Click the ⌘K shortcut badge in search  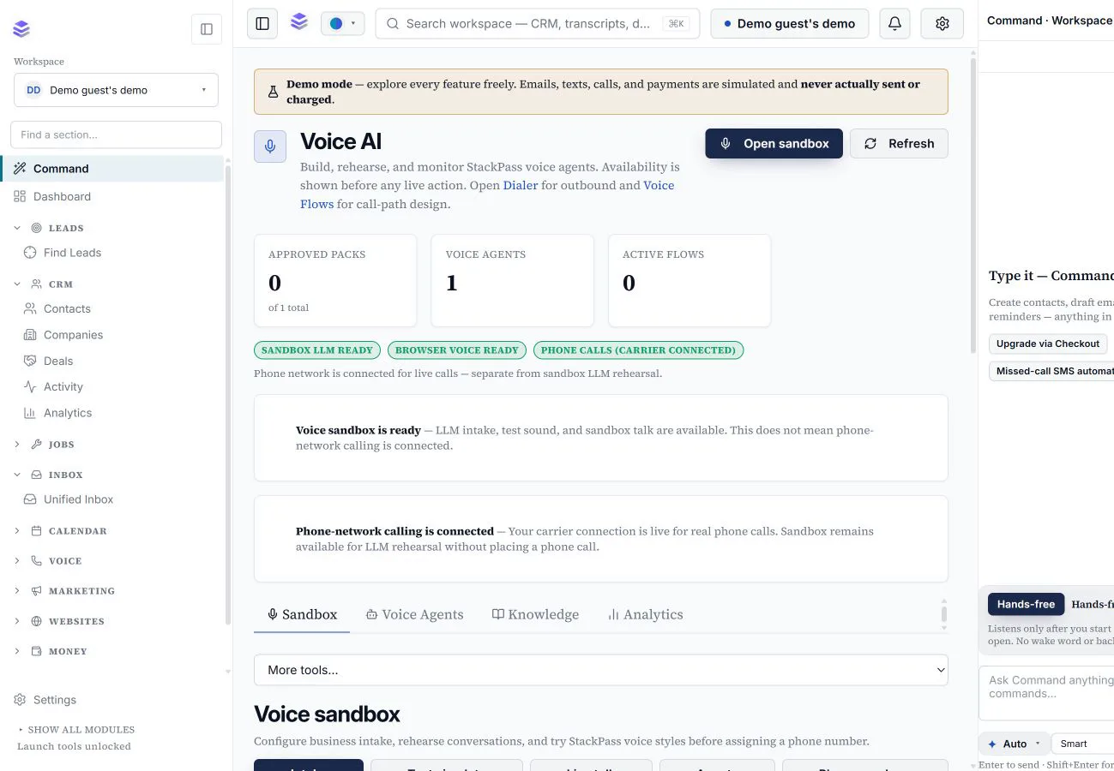(x=676, y=24)
